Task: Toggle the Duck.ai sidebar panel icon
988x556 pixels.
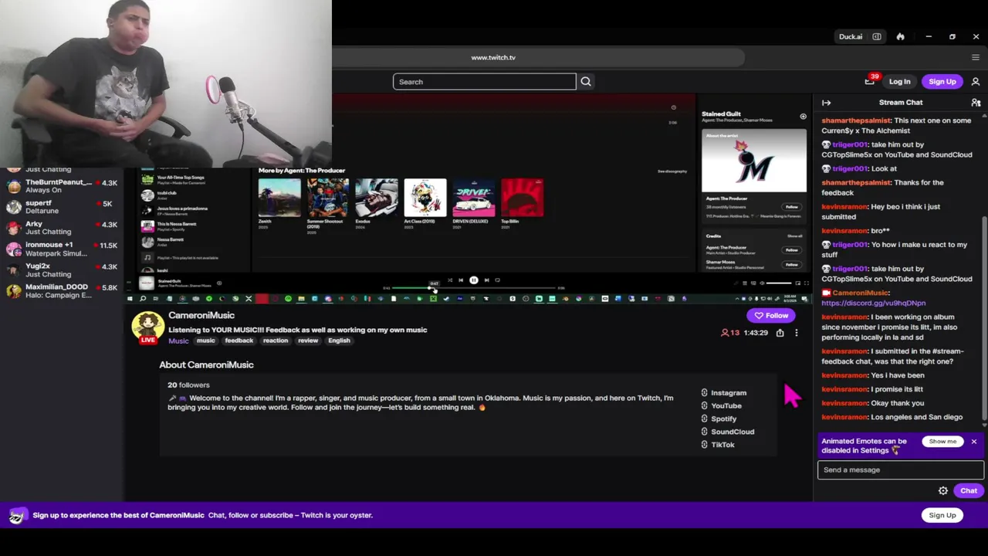Action: point(877,37)
